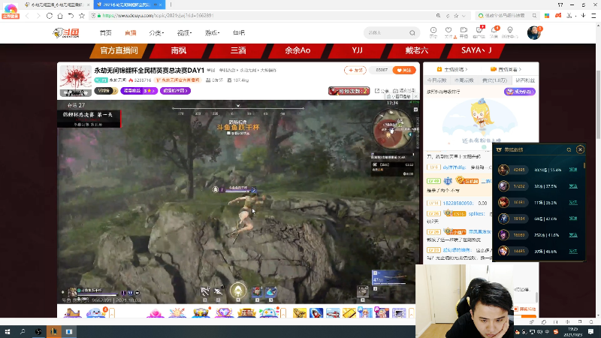Click the browser forward arrow
Image resolution: width=601 pixels, height=338 pixels.
click(38, 16)
